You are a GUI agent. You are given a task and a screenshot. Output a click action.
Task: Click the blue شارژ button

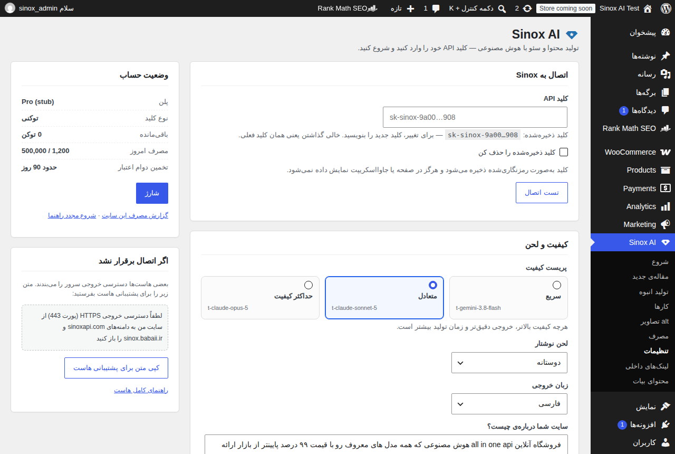pyautogui.click(x=152, y=193)
